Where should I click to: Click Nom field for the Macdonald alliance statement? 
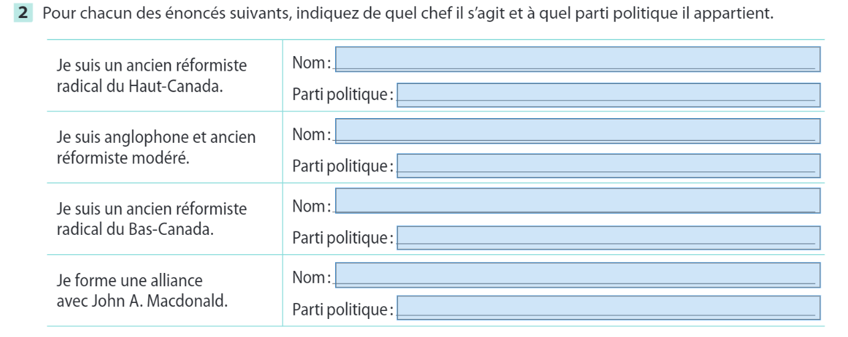[577, 275]
